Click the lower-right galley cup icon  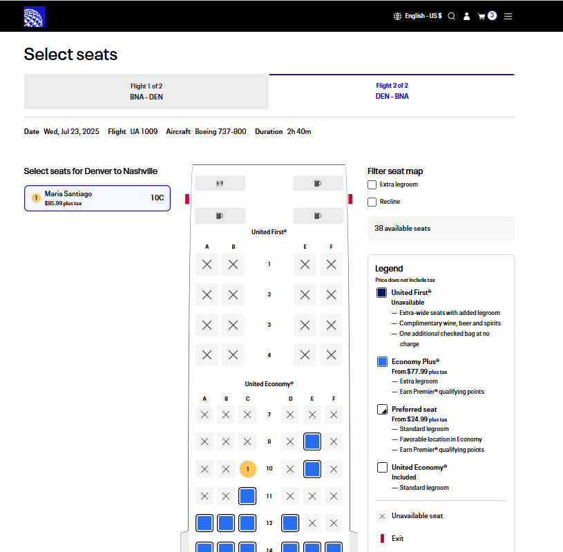(318, 216)
